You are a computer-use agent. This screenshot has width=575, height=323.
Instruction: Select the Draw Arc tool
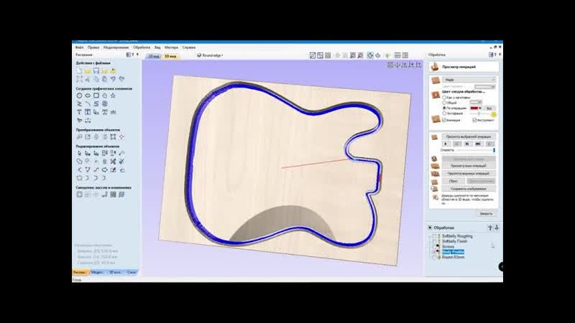tap(88, 104)
